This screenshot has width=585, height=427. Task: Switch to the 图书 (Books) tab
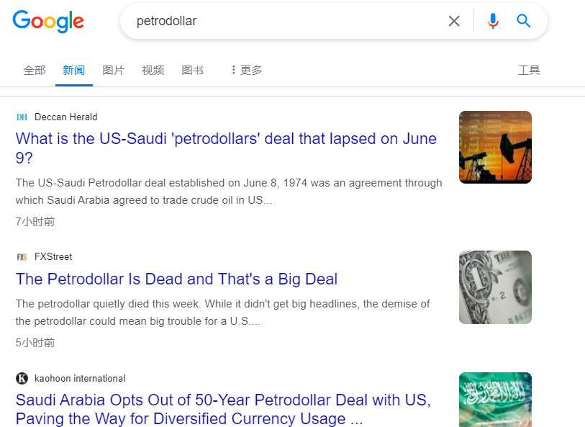(192, 71)
